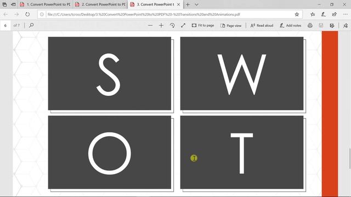Set these tabs aside icon

coord(13,4)
